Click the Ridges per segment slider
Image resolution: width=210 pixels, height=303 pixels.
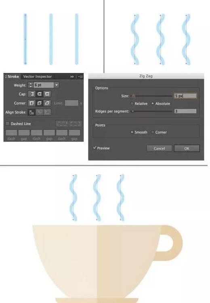click(152, 111)
